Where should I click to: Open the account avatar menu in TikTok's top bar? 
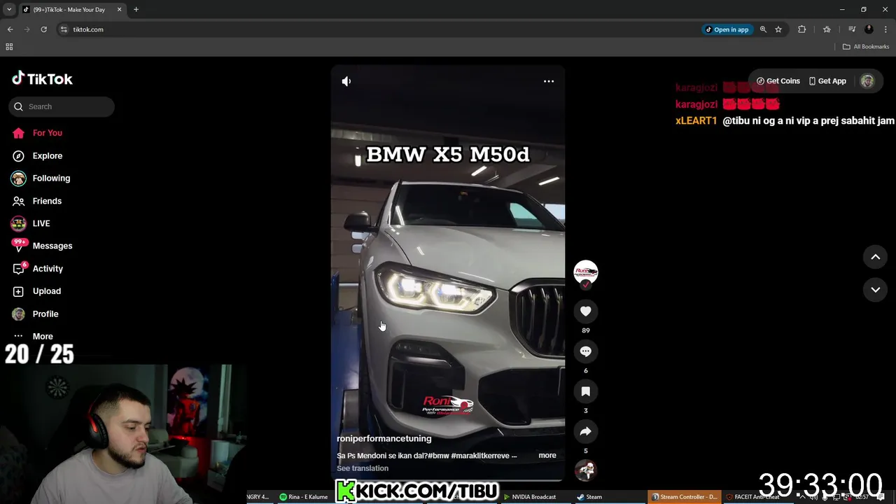[x=867, y=81]
